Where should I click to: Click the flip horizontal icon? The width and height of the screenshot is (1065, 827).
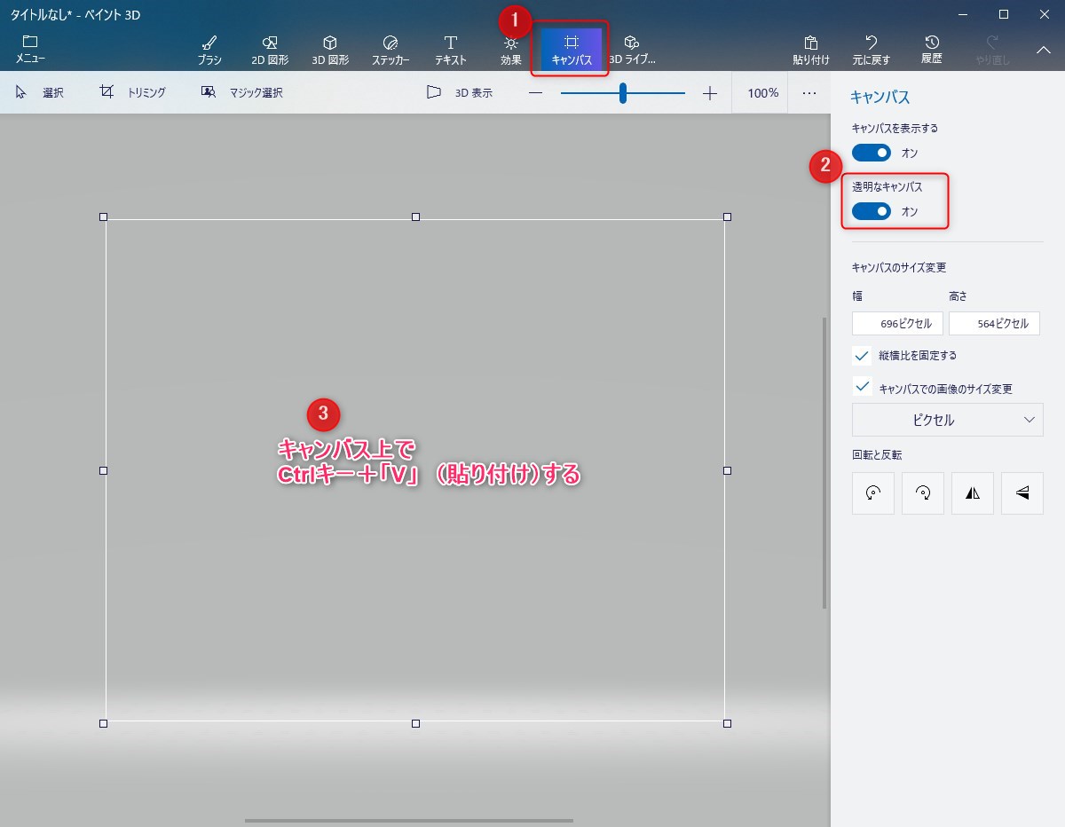pos(973,493)
